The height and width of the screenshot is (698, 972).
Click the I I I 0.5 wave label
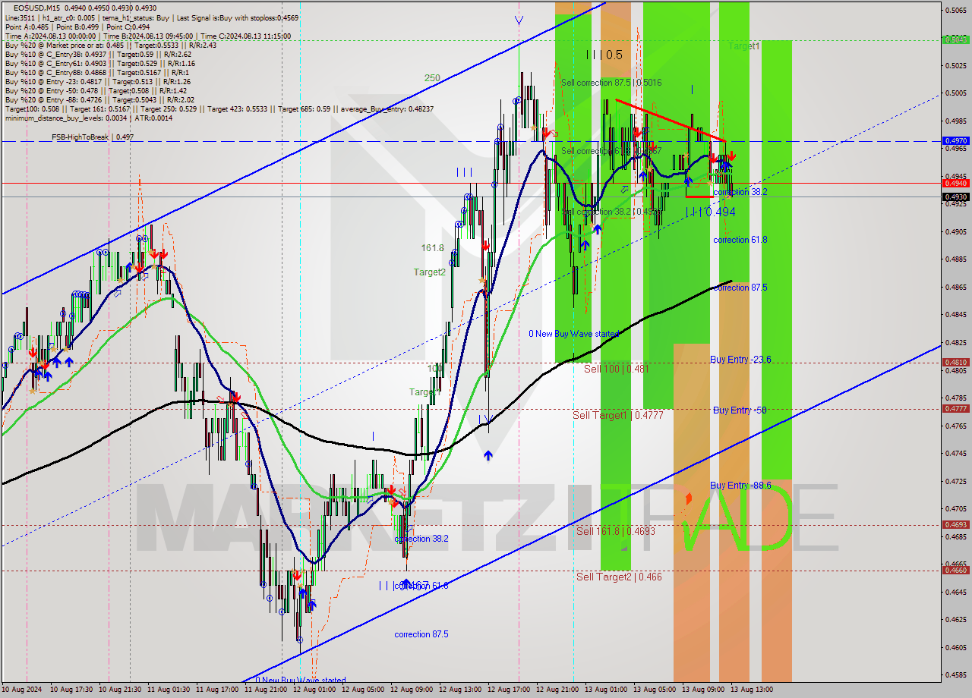coord(604,55)
